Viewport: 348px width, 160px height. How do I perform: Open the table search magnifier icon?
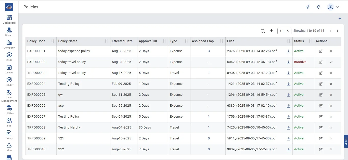click(263, 31)
